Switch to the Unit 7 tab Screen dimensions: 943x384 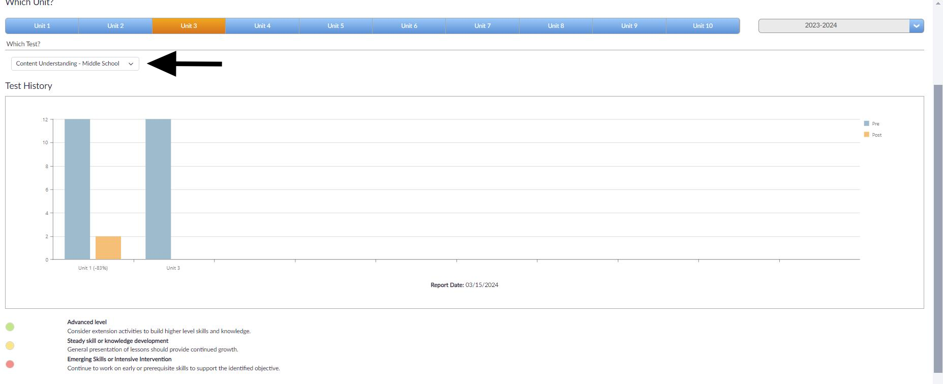click(x=482, y=26)
